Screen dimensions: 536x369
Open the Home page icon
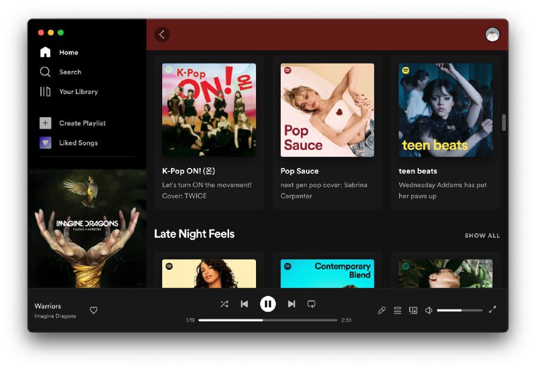click(45, 52)
